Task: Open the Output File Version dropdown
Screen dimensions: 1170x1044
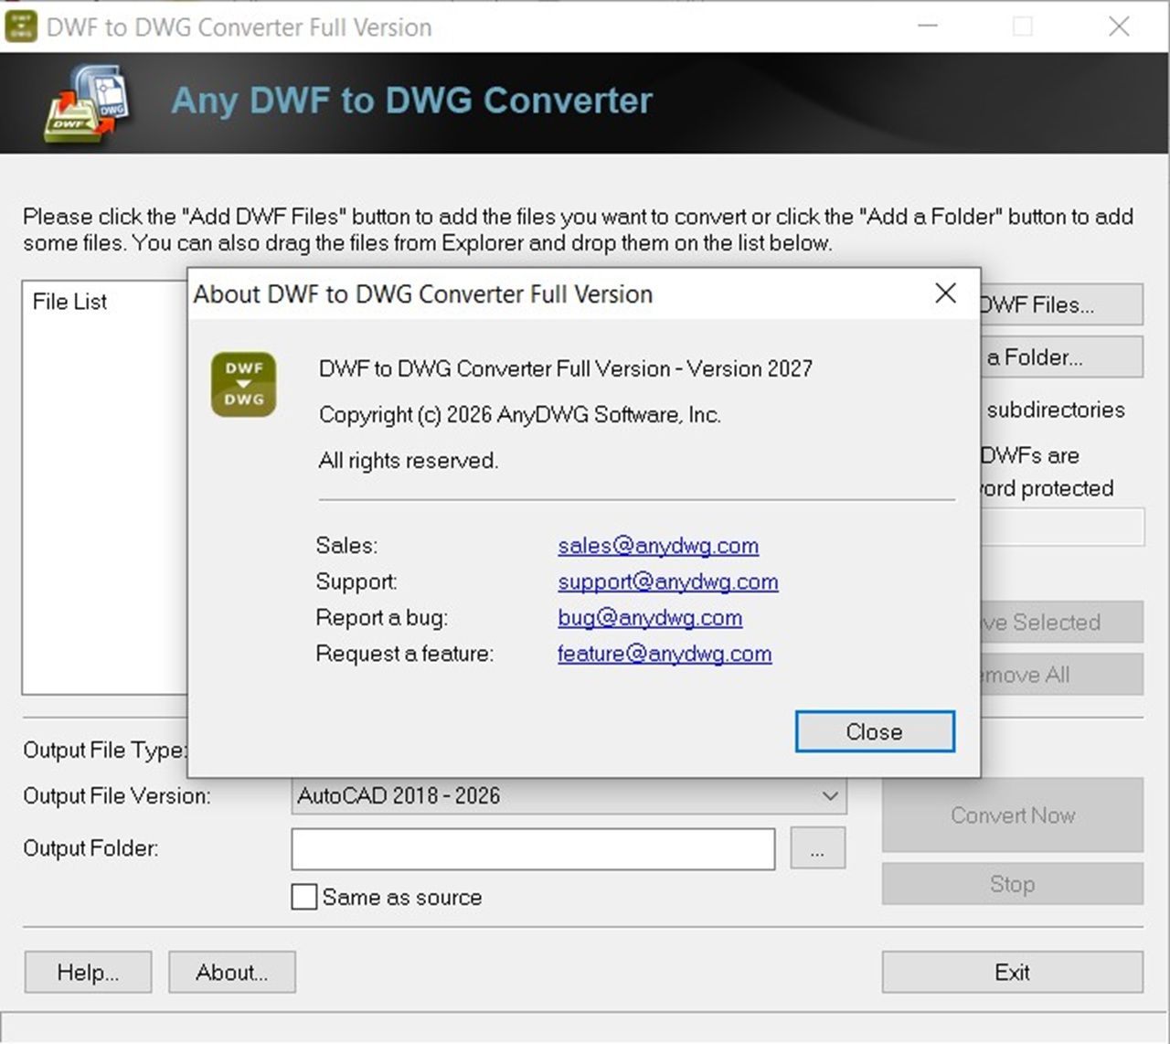Action: (x=569, y=795)
